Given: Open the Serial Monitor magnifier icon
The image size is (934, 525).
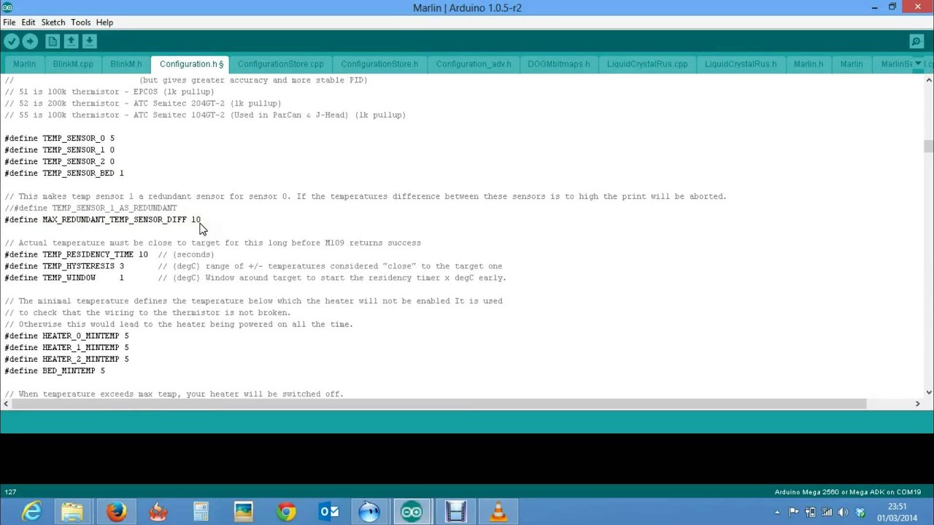Looking at the screenshot, I should click(x=916, y=42).
